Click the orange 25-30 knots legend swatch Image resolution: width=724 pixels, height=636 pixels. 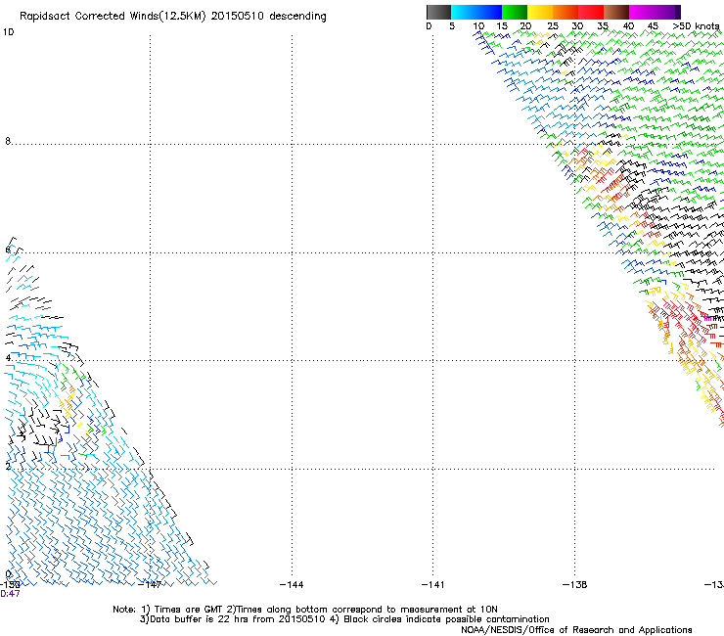[x=566, y=12]
